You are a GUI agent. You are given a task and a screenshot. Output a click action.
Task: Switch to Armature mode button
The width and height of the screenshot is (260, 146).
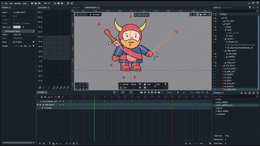[x=82, y=15]
